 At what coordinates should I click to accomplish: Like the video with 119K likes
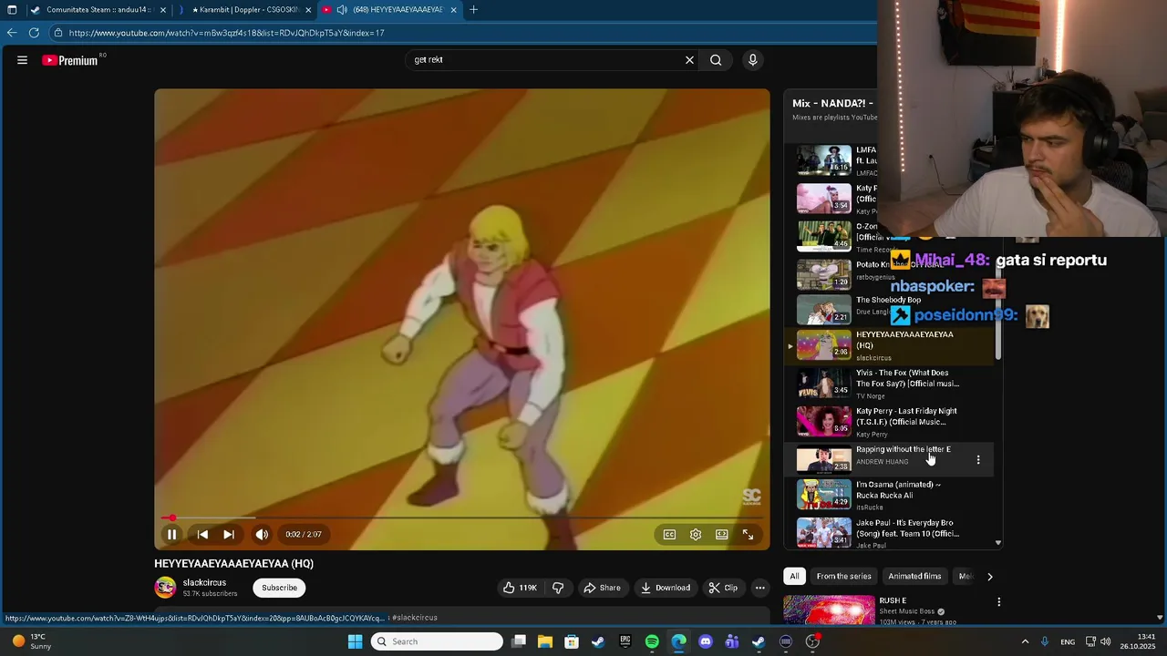tap(520, 588)
